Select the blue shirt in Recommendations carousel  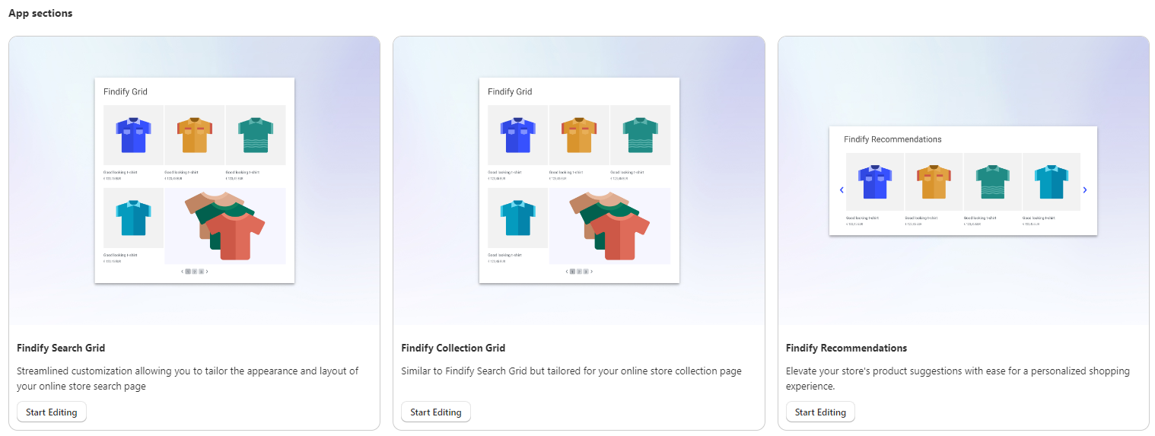click(x=874, y=183)
